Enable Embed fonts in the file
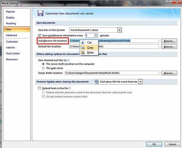 point(39,88)
